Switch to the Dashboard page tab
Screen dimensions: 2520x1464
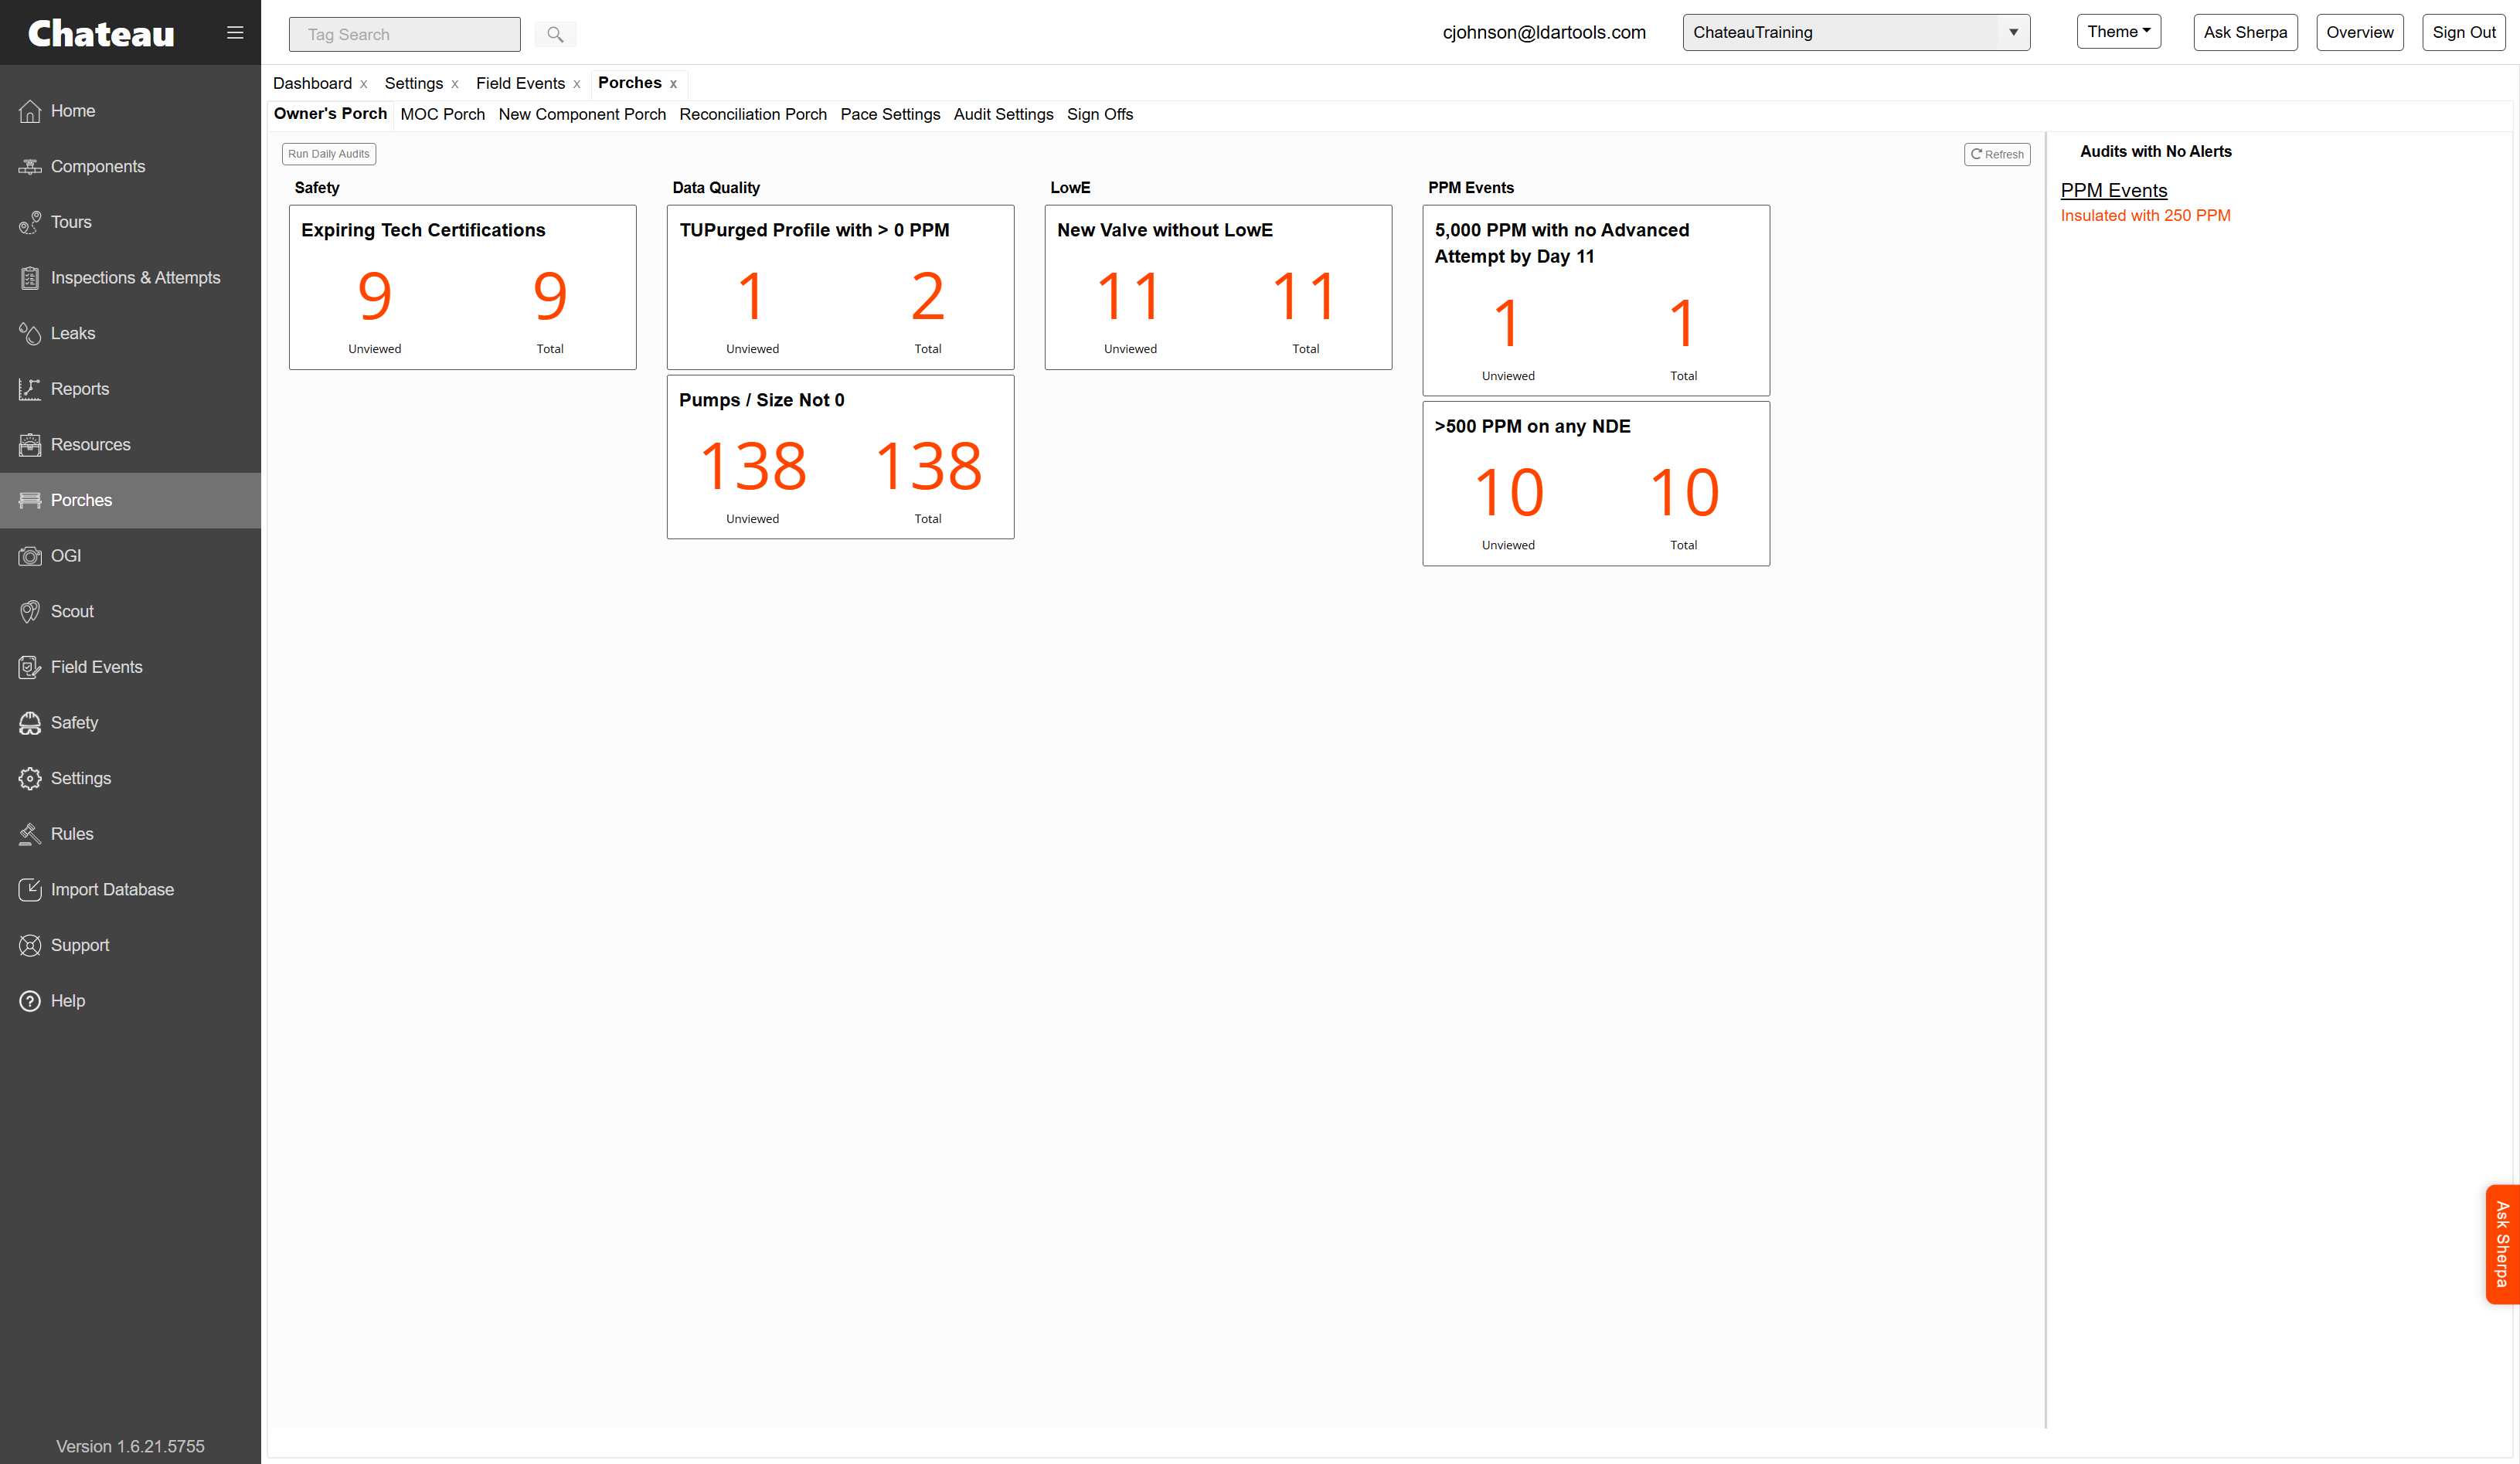(x=312, y=83)
